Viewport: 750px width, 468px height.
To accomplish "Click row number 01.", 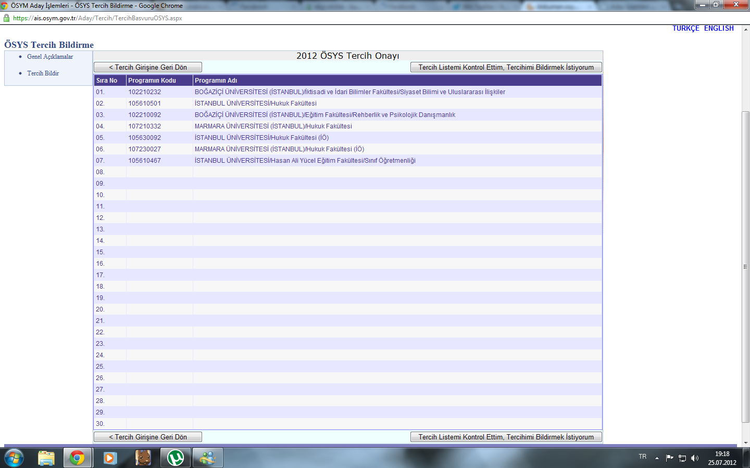I will [x=100, y=92].
